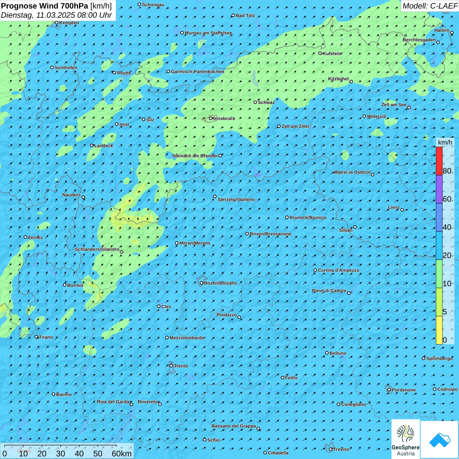The width and height of the screenshot is (459, 459).
Task: Click the title 'Prognose Wind 700hPa'
Action: [x=45, y=6]
